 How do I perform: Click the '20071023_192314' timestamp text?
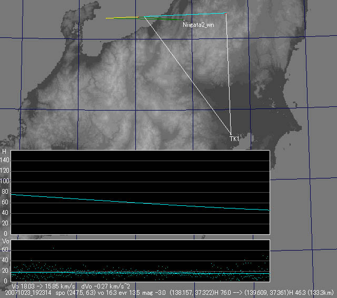[28, 293]
